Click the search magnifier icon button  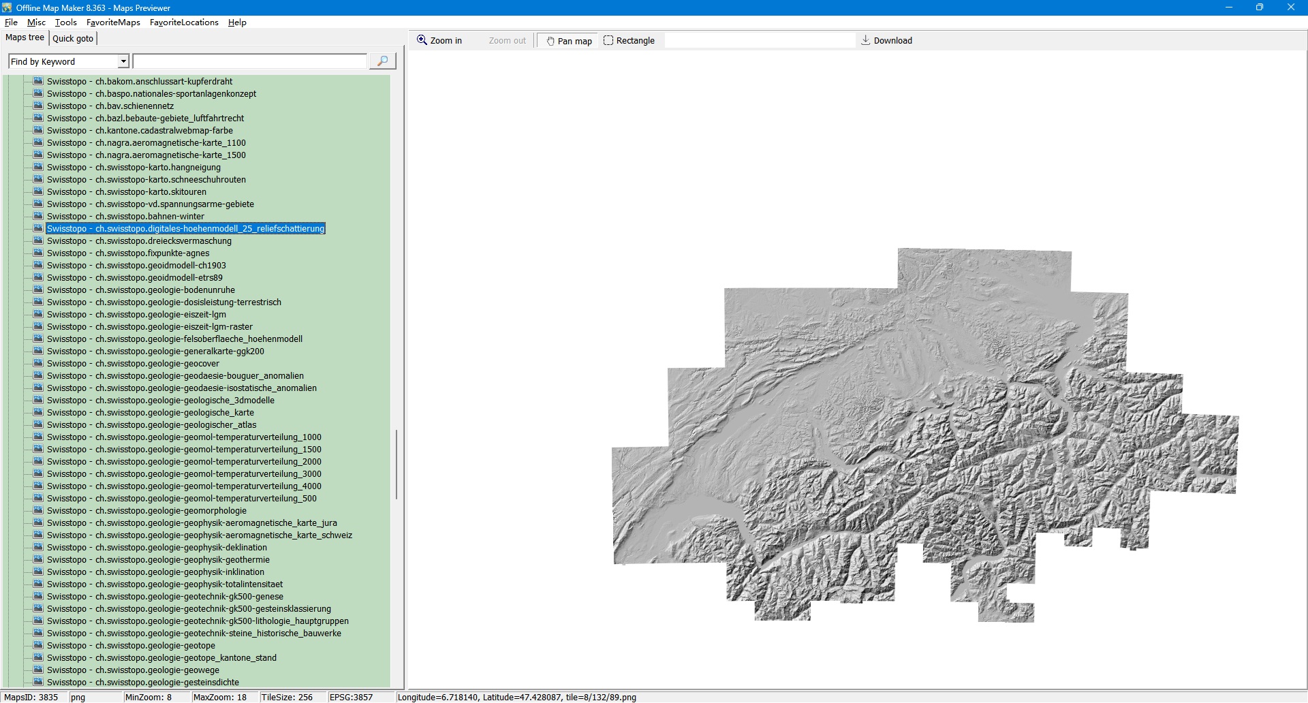point(382,61)
